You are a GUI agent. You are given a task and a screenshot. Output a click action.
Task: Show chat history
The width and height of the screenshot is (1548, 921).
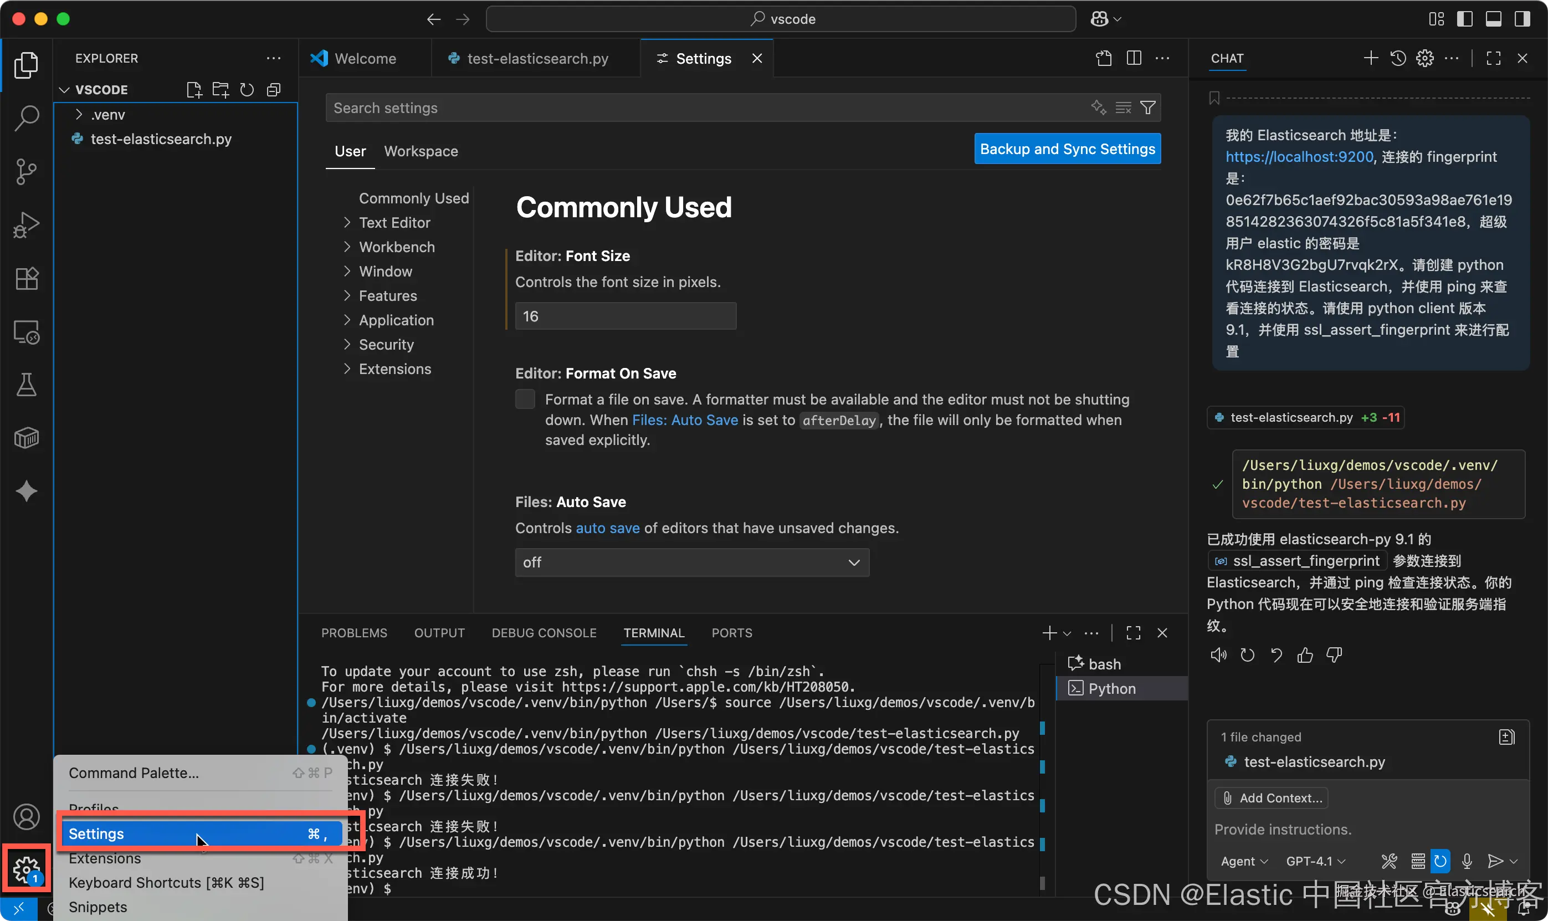point(1398,58)
